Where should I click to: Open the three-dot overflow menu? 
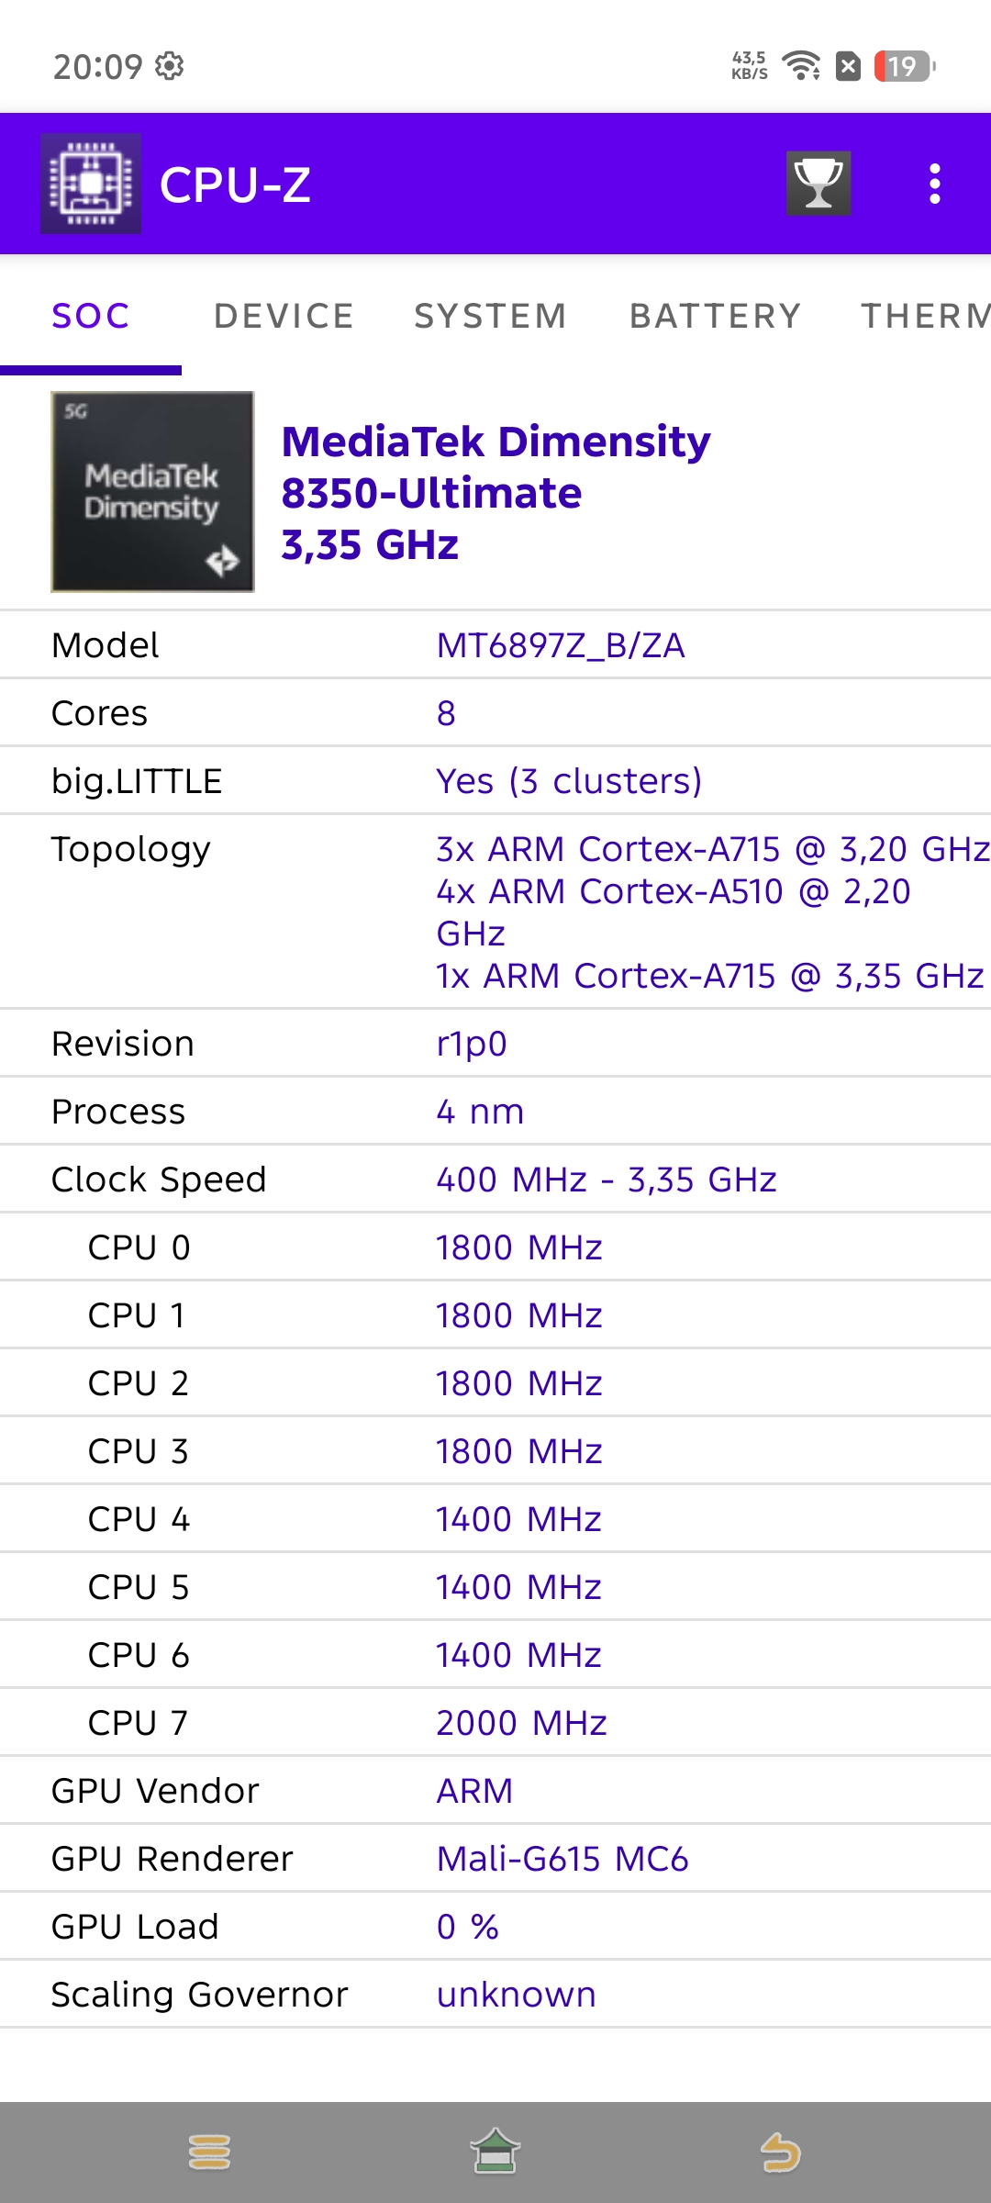point(934,184)
